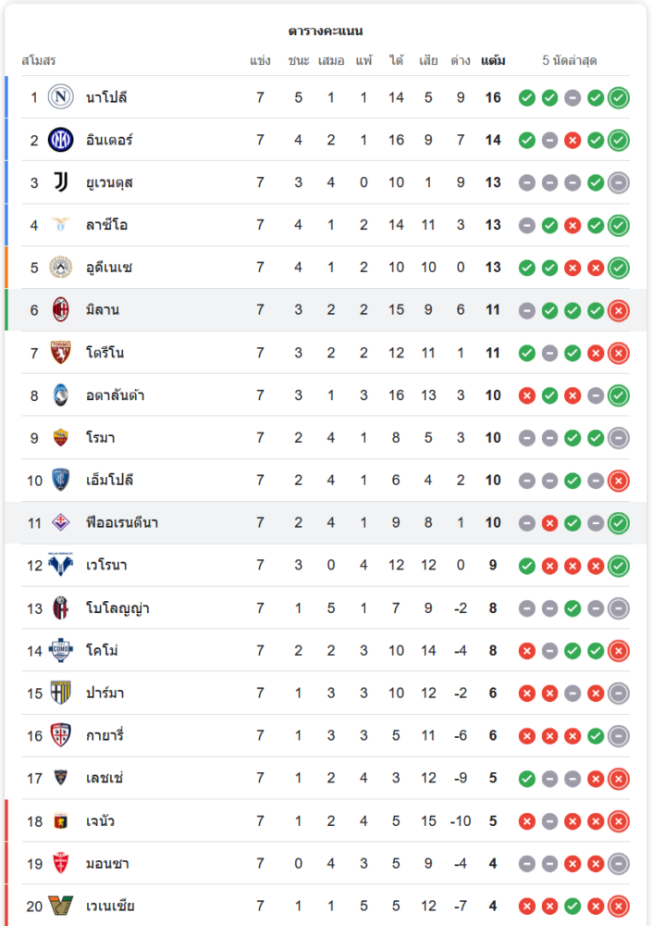Click the 5 นัดล่าสุด column header
Screen dimensions: 653x926
point(570,61)
